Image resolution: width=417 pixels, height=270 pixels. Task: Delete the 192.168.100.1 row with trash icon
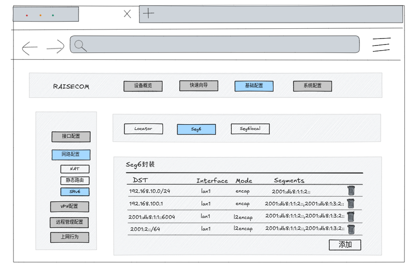coord(351,203)
